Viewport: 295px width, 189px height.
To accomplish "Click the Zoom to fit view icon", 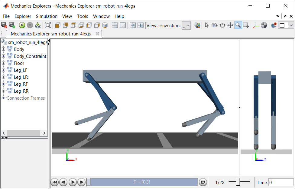I will [47, 25].
